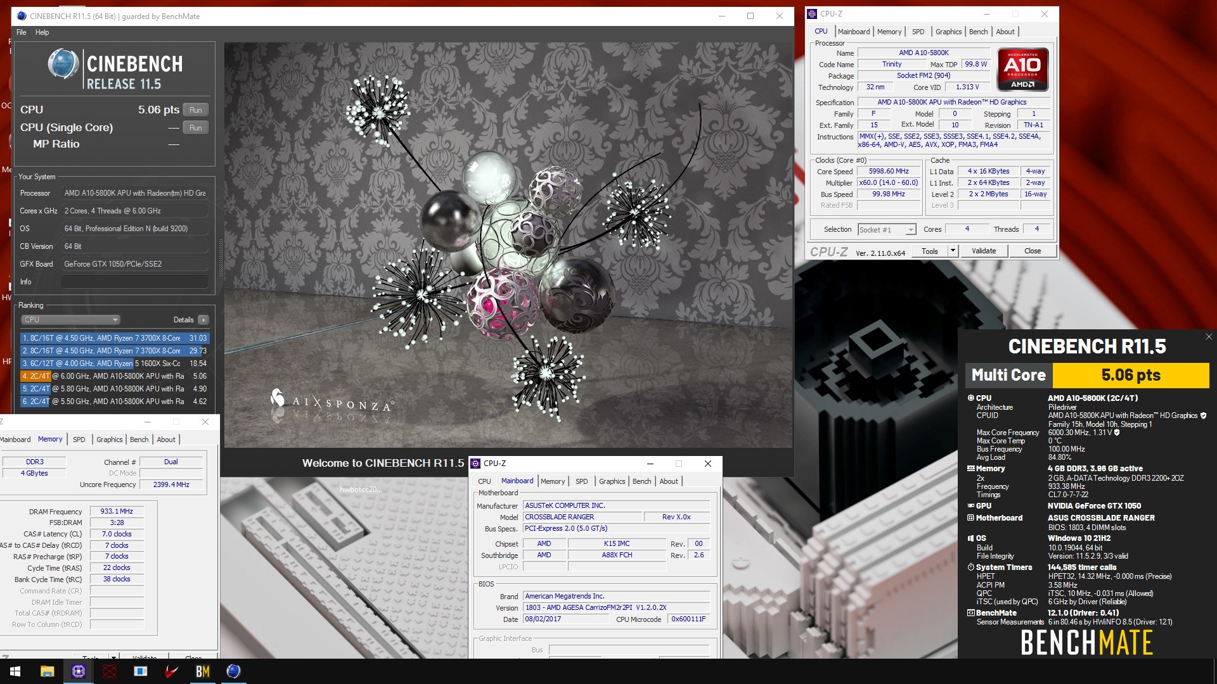The width and height of the screenshot is (1217, 684).
Task: Click the CROSSBLADE RANGER model field
Action: pyautogui.click(x=582, y=517)
